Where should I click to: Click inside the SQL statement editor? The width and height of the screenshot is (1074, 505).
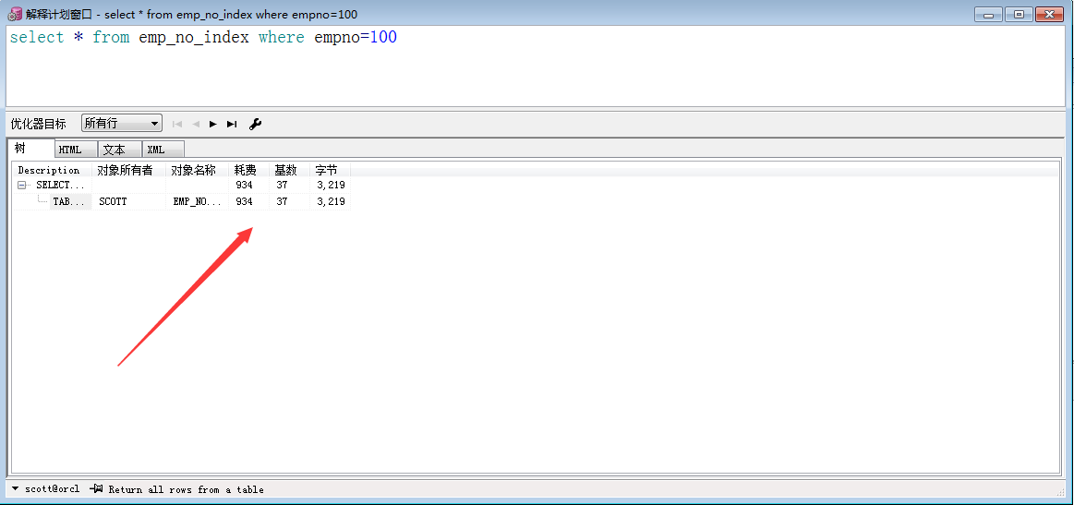536,66
